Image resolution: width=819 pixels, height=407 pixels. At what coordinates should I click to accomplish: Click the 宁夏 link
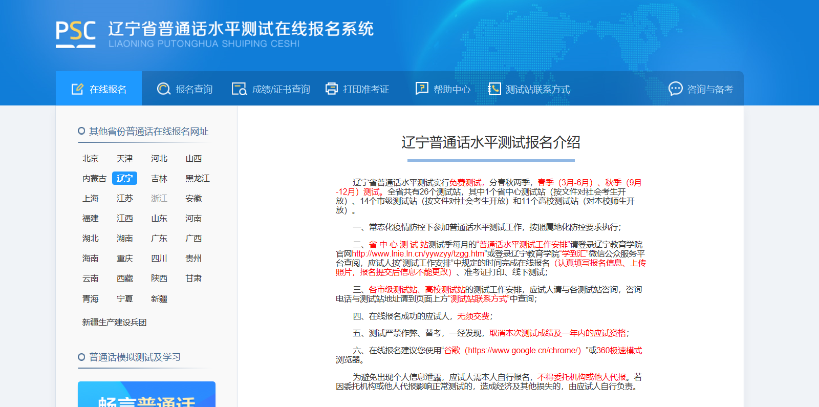coord(125,299)
